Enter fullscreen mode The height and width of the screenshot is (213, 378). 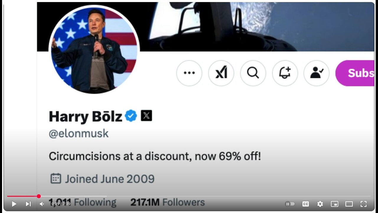[364, 204]
